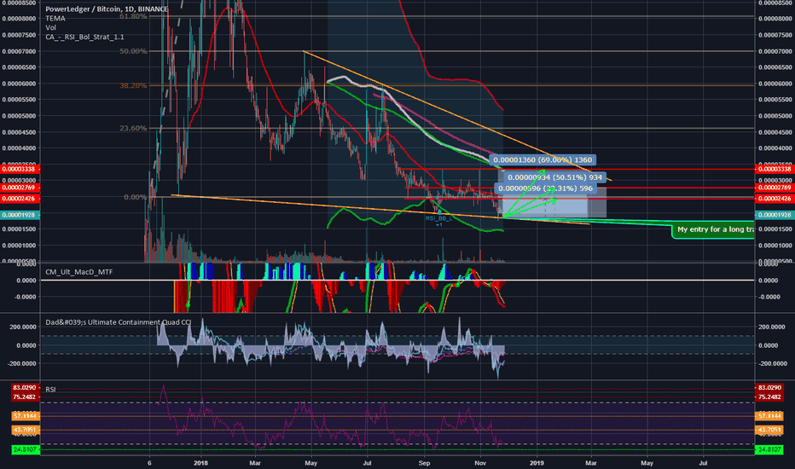The height and width of the screenshot is (469, 795).
Task: Click the PowerLedger / Bitcoin, 1D, BINANCE chart title
Action: [107, 9]
